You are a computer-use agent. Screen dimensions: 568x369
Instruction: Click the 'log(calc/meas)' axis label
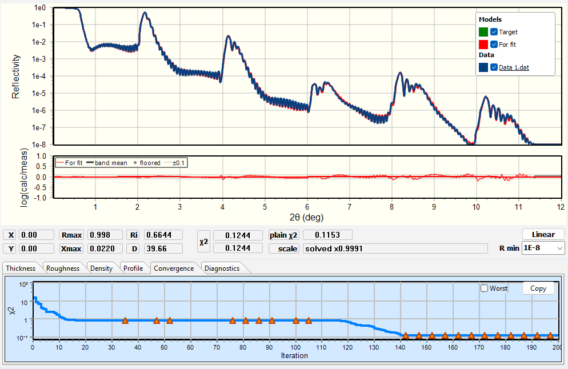point(24,178)
